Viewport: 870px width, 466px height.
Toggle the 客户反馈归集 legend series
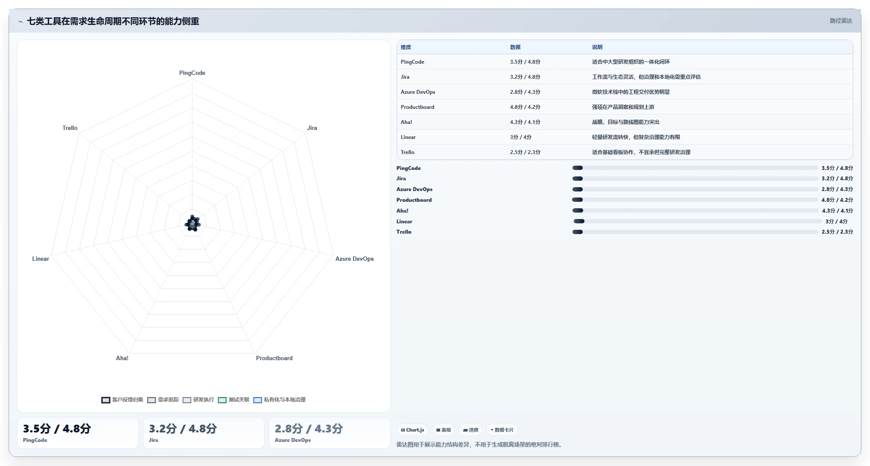point(122,400)
